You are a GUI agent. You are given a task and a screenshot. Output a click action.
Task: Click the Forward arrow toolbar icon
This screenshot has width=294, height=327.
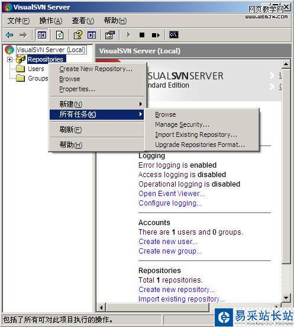(x=23, y=35)
